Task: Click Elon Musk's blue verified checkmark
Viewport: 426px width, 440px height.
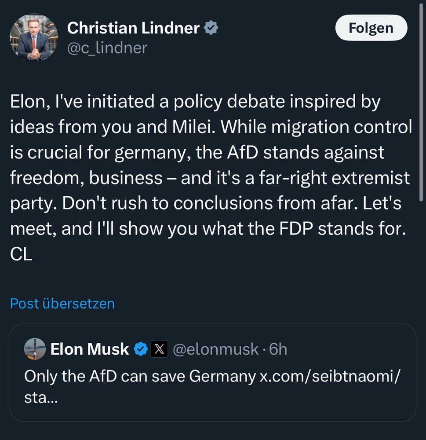Action: 141,349
